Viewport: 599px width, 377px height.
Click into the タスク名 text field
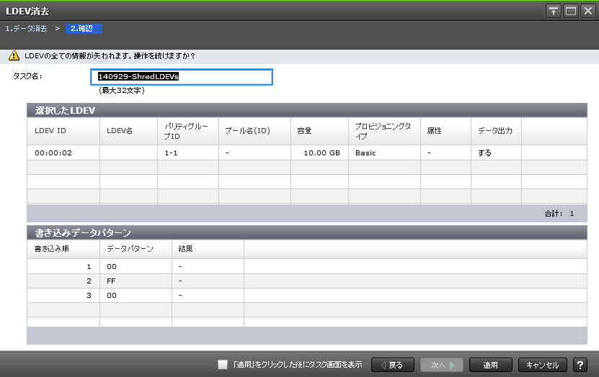point(185,77)
